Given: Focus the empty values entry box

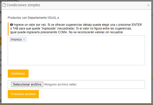Looking at the screenshot, I should pyautogui.click(x=76, y=52).
